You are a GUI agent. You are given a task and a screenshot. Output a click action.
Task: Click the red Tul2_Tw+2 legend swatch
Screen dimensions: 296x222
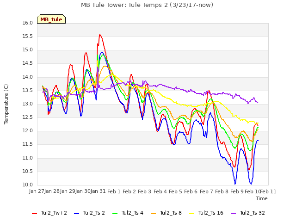[x=34, y=213]
